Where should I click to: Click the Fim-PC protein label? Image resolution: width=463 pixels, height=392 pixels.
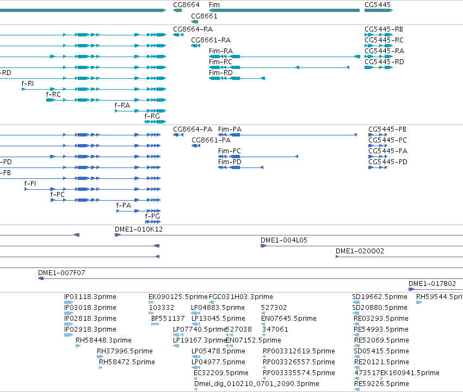(x=230, y=151)
